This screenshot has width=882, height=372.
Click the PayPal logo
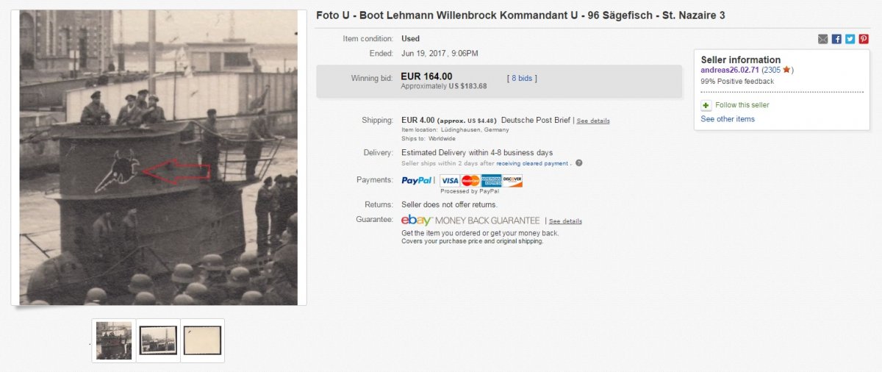coord(418,180)
